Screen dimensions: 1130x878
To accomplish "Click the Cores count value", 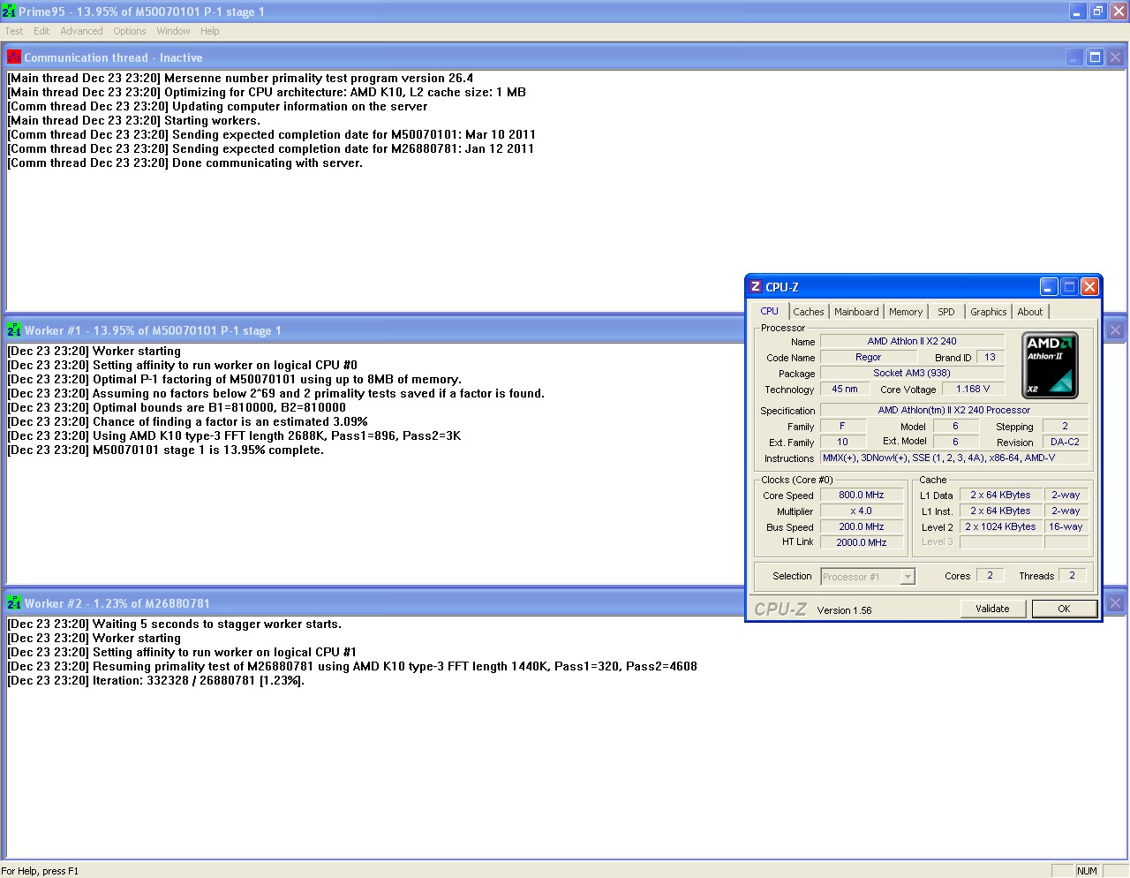I will coord(990,576).
